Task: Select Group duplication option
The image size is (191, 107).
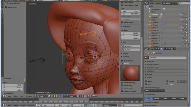Action: (182, 98)
